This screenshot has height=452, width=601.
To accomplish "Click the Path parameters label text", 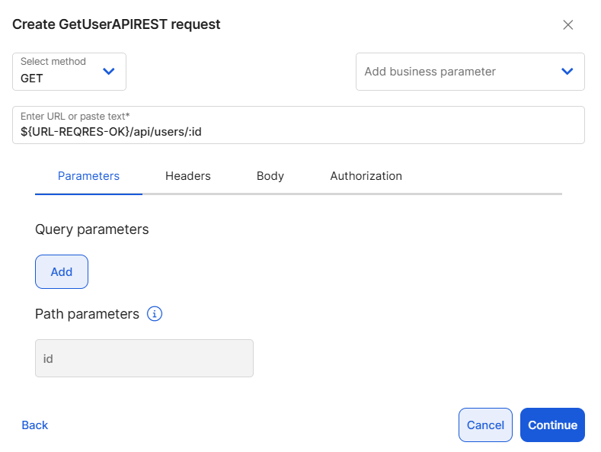I will click(x=87, y=314).
